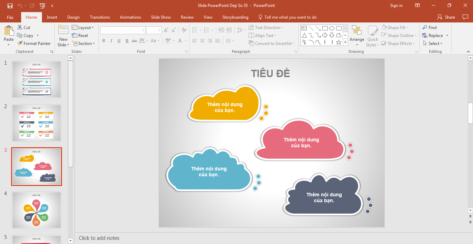Viewport: 473px width, 244px height.
Task: Apply italic formatting
Action: coord(111,41)
